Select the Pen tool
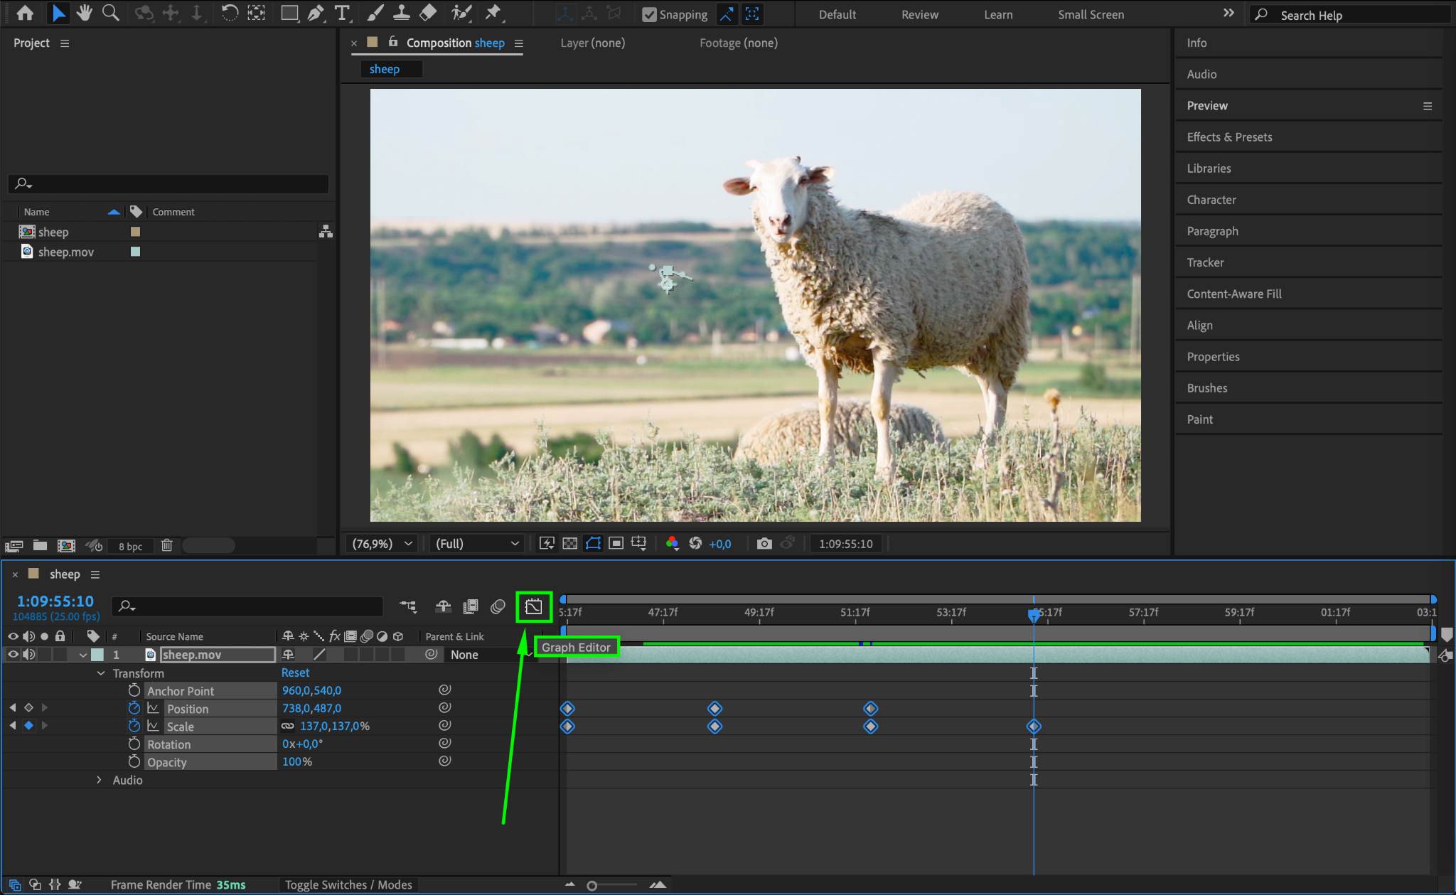This screenshot has width=1456, height=895. [316, 13]
